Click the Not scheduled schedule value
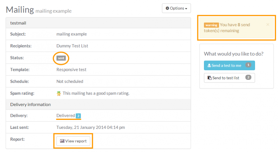The image size is (278, 152). pyautogui.click(x=69, y=82)
